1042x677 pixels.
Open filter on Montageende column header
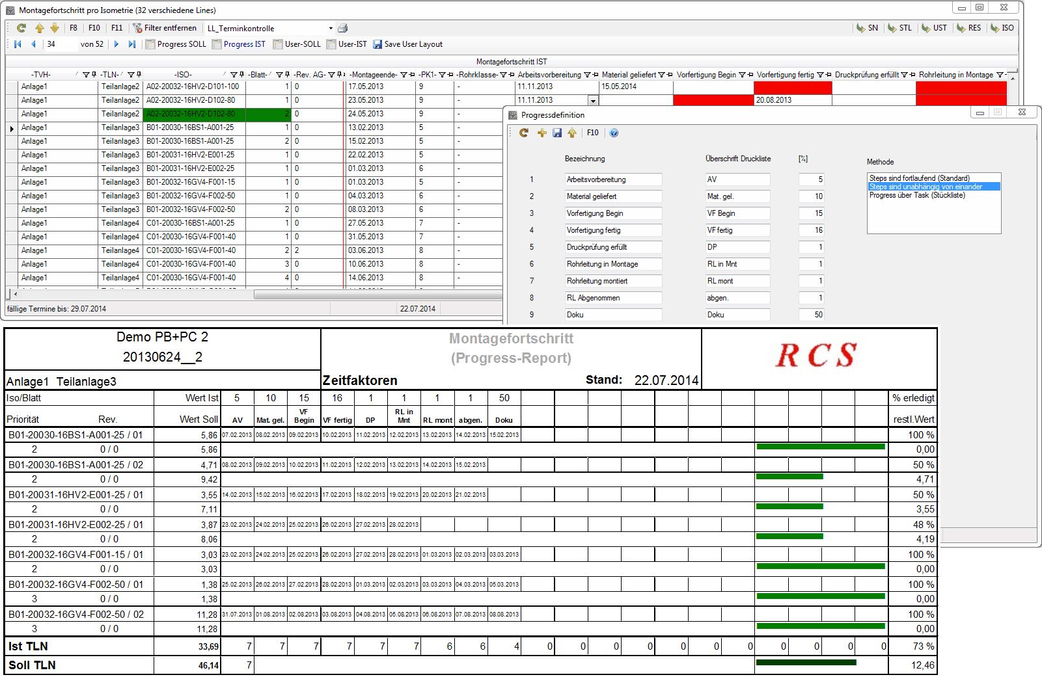click(x=403, y=75)
